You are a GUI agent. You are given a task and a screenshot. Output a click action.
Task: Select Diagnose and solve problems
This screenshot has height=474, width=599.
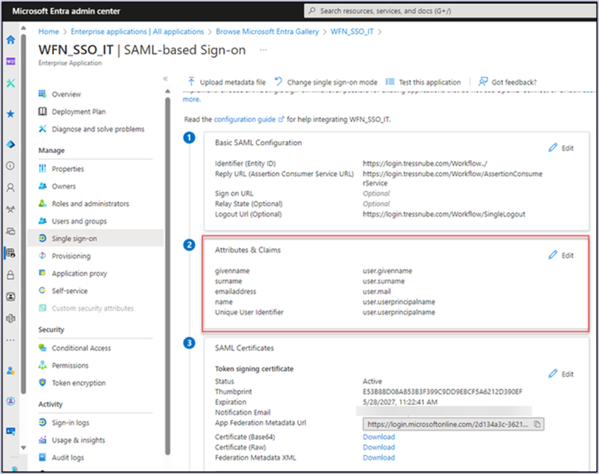pyautogui.click(x=97, y=130)
